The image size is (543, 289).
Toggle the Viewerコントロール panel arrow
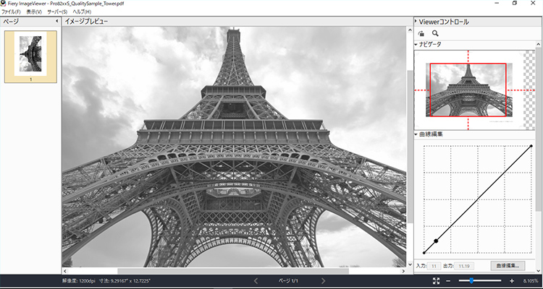416,22
